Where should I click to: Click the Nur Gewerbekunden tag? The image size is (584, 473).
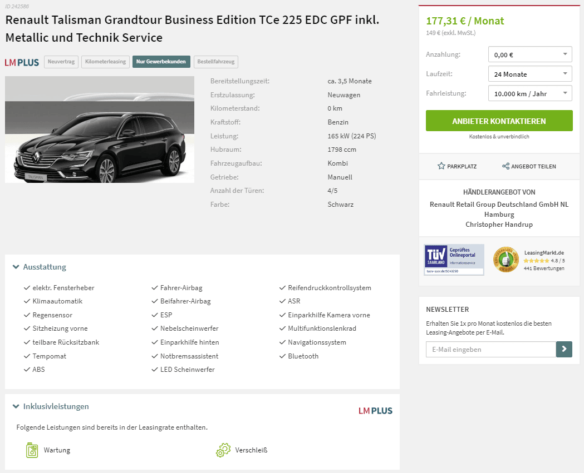click(x=161, y=62)
